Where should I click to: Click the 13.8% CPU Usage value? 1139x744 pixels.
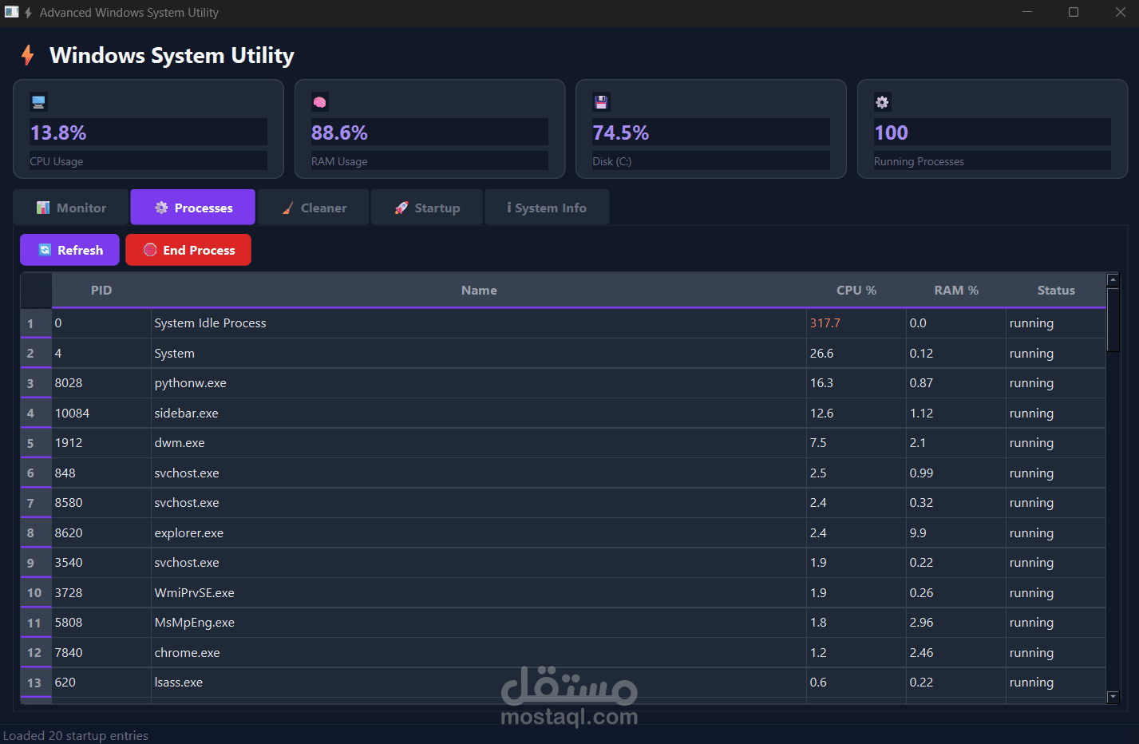click(x=58, y=133)
